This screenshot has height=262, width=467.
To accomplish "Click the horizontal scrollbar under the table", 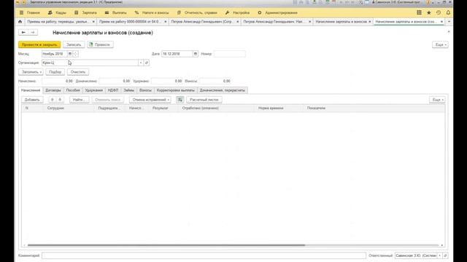I will 166,245.
